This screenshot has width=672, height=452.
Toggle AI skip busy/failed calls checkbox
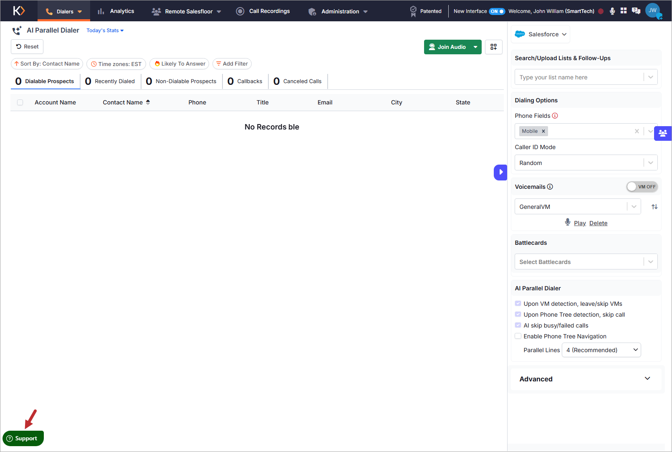tap(518, 325)
